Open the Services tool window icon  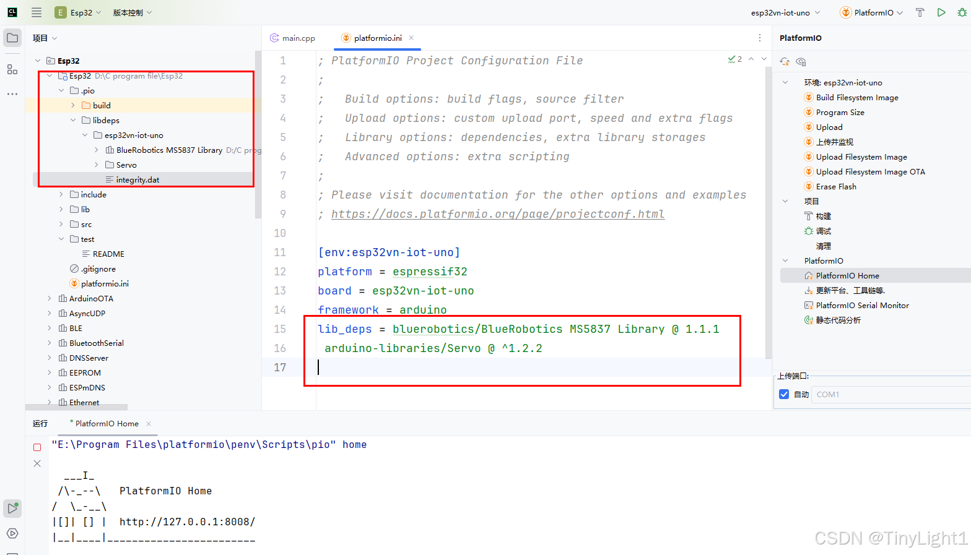(12, 533)
